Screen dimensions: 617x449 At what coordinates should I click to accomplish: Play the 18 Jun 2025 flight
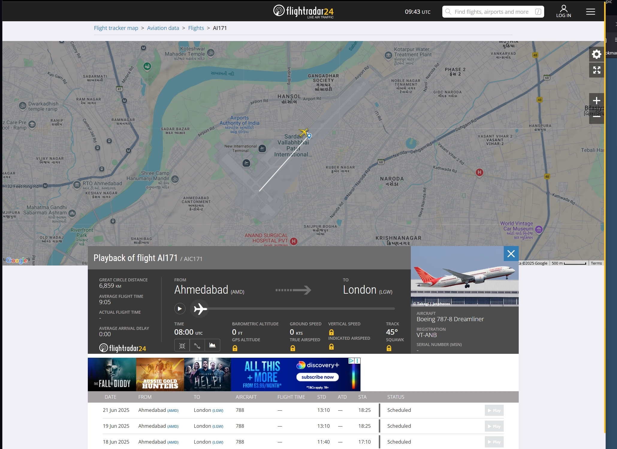click(494, 442)
